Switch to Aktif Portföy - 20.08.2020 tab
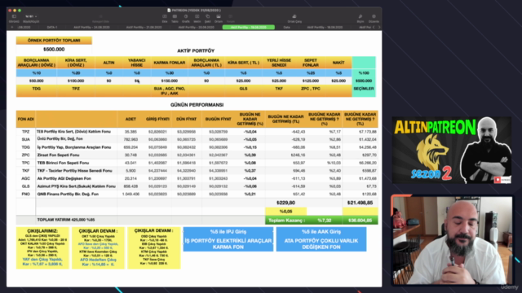 [196, 27]
